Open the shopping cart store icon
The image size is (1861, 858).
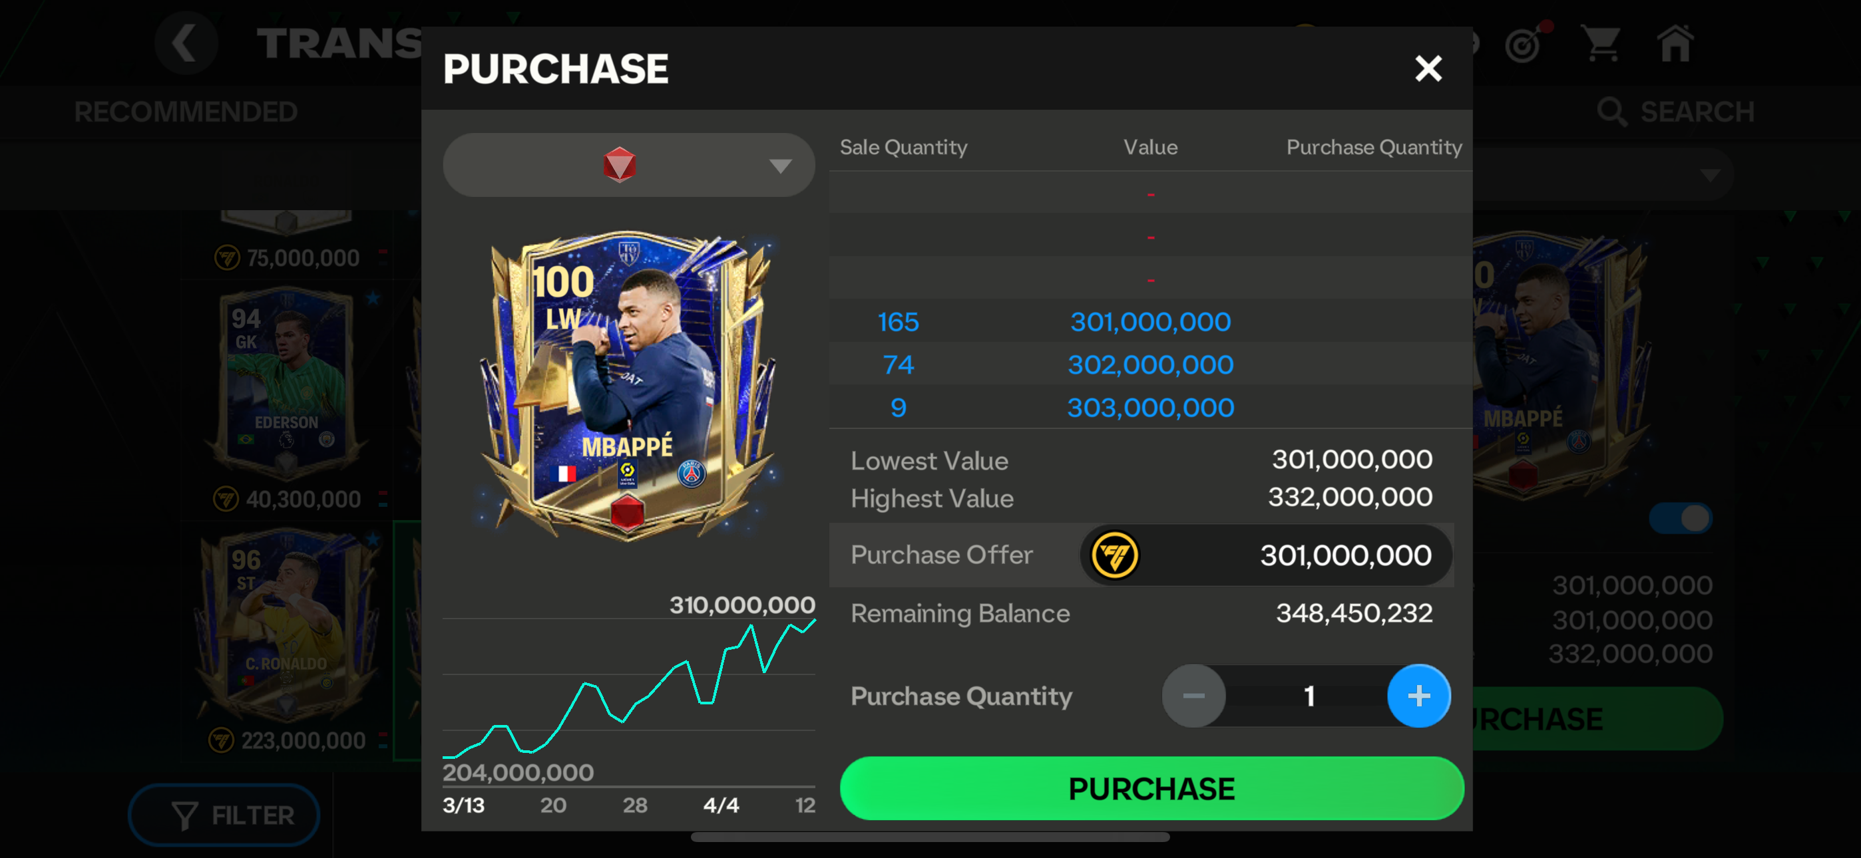pyautogui.click(x=1601, y=43)
